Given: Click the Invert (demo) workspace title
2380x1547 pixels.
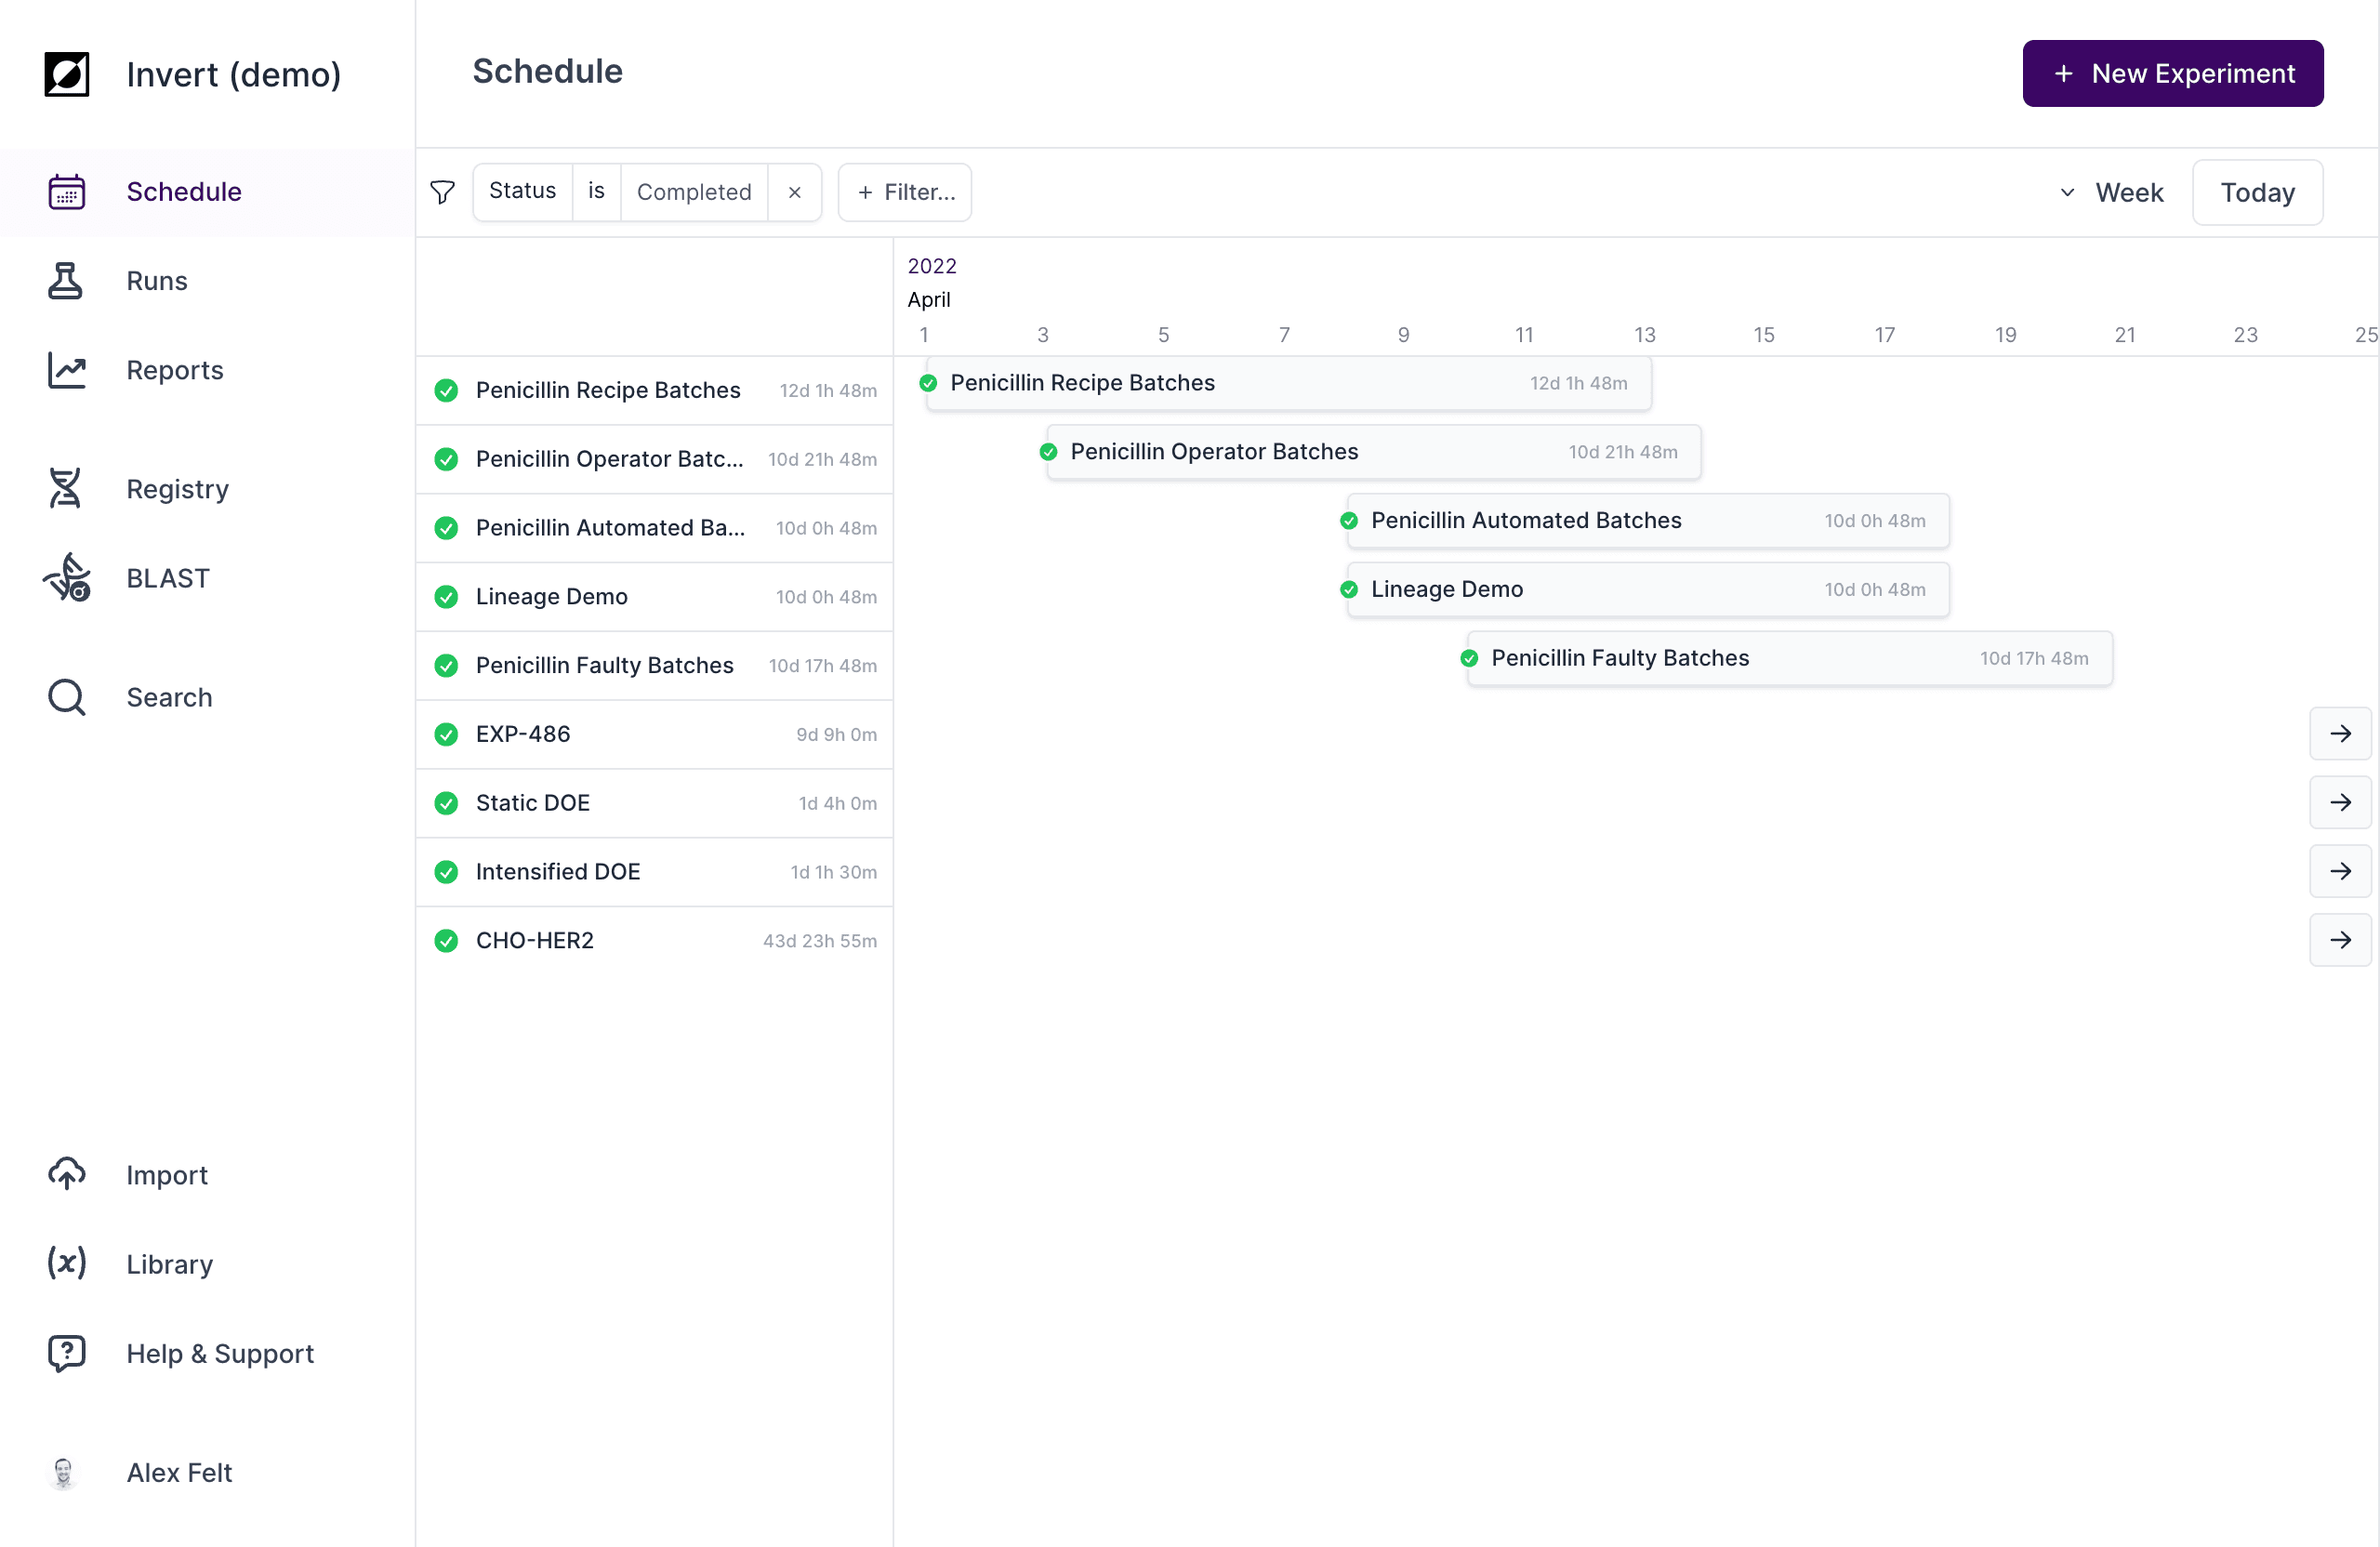Looking at the screenshot, I should [x=234, y=75].
